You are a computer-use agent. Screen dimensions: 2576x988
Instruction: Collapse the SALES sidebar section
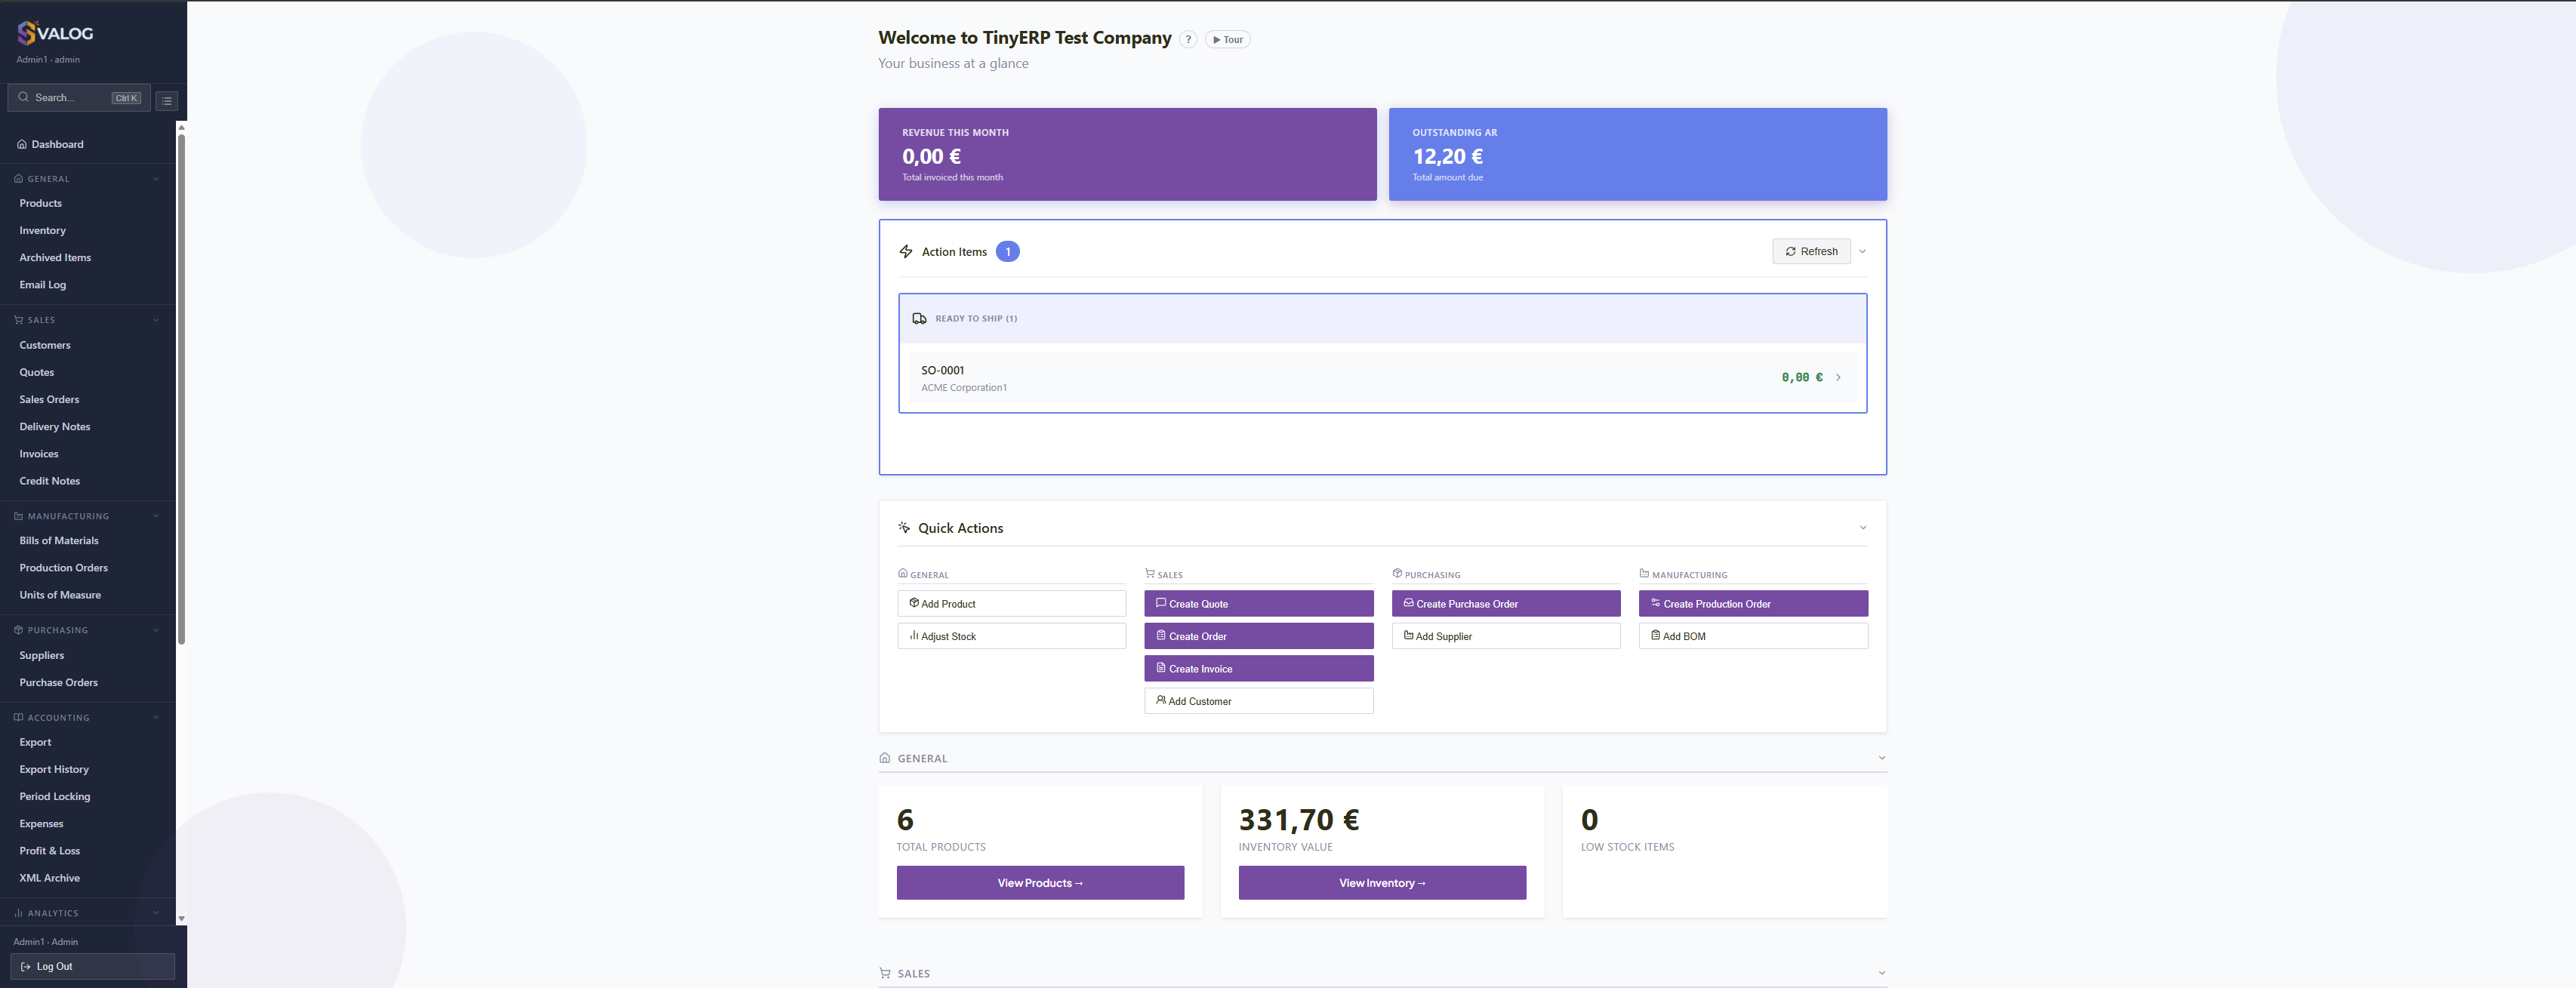(156, 321)
